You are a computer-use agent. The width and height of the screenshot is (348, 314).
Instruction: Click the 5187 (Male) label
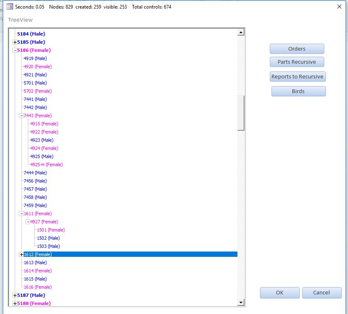[x=31, y=295]
